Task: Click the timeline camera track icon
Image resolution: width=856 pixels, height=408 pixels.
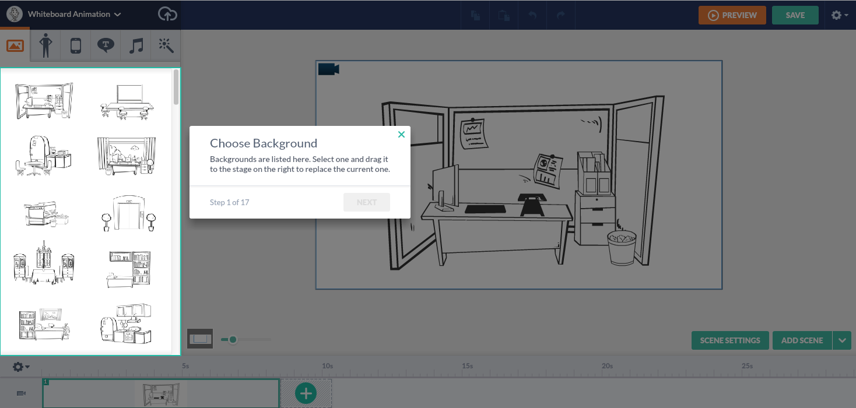Action: [x=22, y=393]
